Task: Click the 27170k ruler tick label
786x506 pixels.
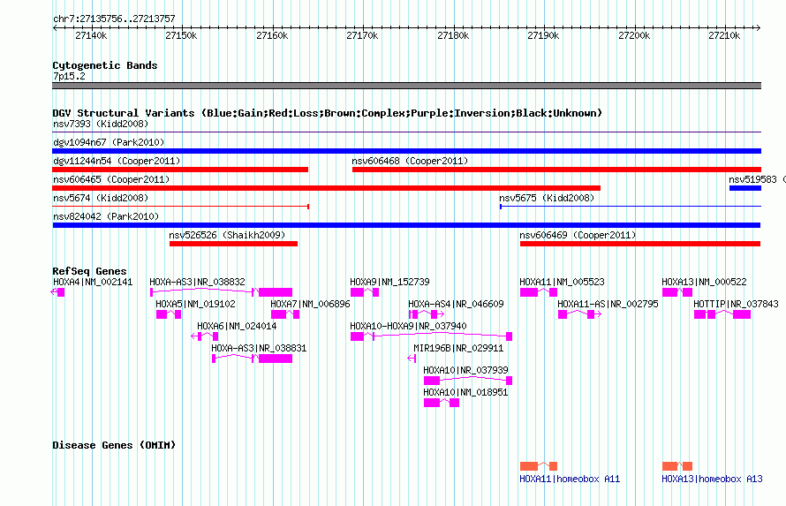Action: (362, 35)
